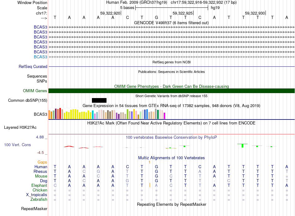Click the H3K27Ac Mark track title
Screen dimensions: 295x216
click(171, 123)
